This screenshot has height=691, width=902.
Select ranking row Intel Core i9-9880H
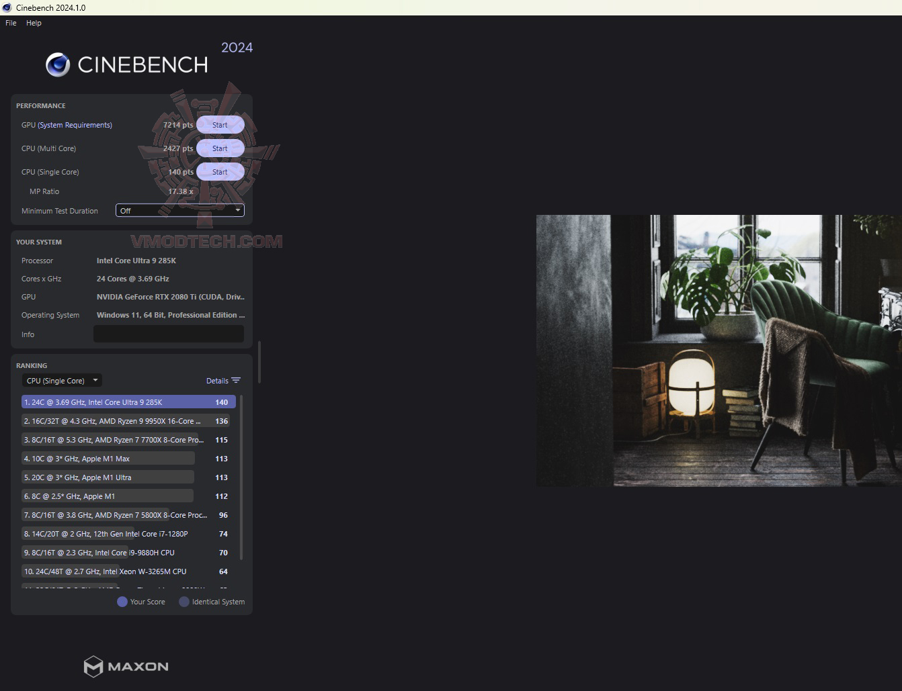(127, 553)
